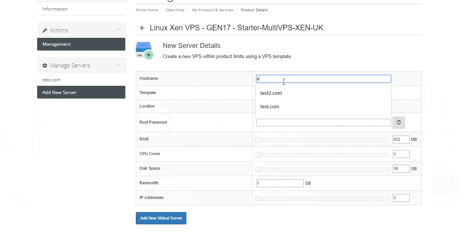This screenshot has height=233, width=464.
Task: Click the RAM slider handle
Action: (x=258, y=140)
